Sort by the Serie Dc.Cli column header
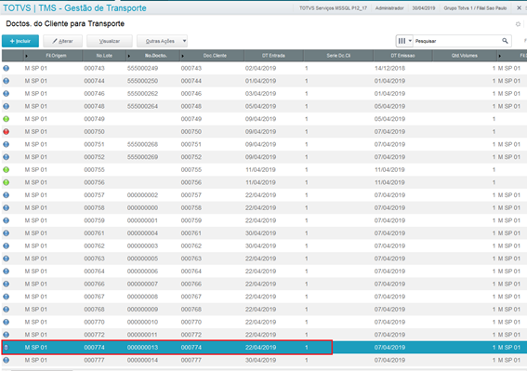The image size is (527, 371). click(x=338, y=56)
